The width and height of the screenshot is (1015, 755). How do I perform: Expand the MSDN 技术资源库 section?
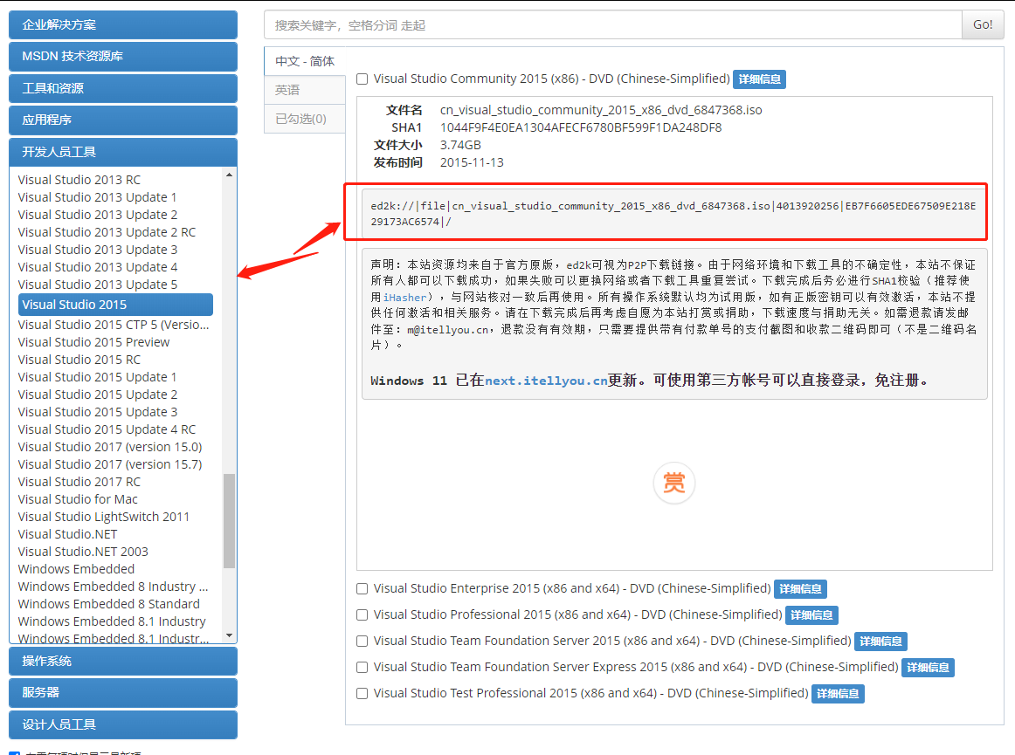[123, 56]
